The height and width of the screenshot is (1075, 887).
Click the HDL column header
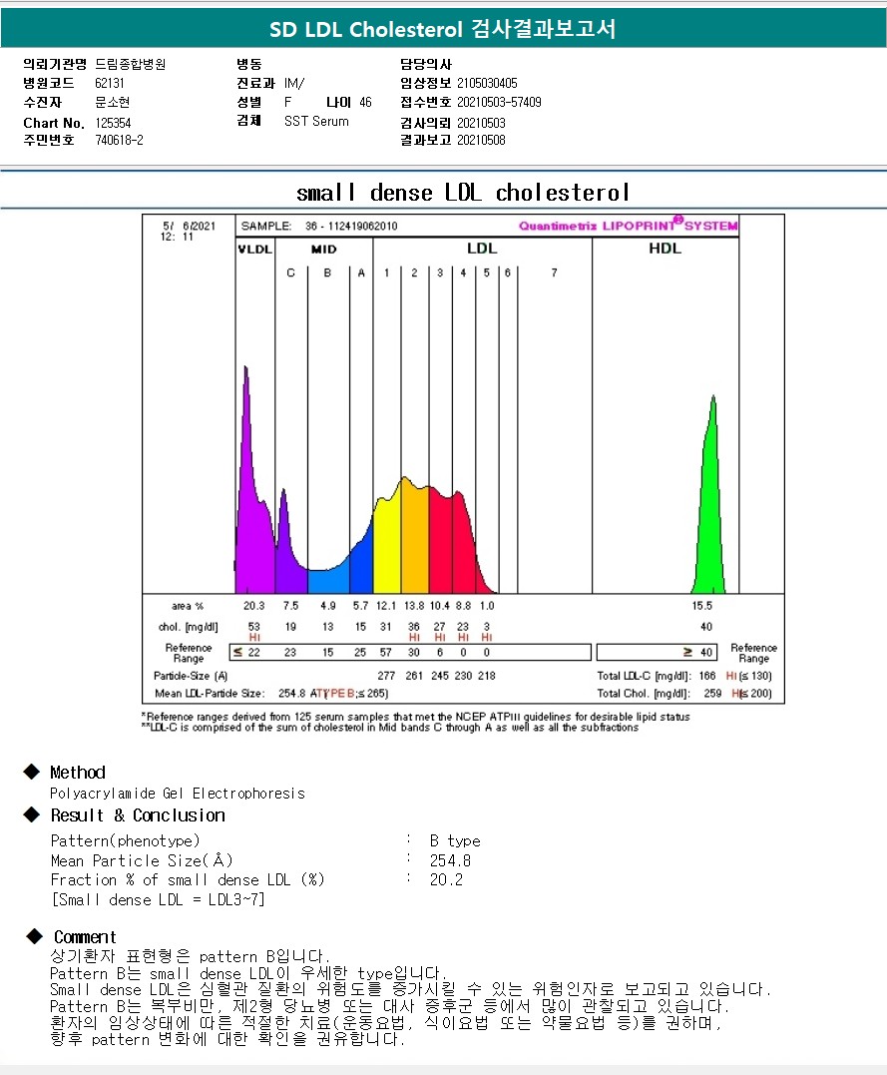pyautogui.click(x=665, y=249)
